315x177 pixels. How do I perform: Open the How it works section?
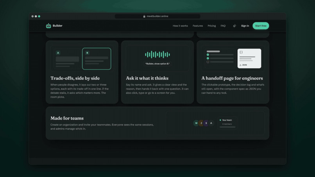[x=180, y=26]
